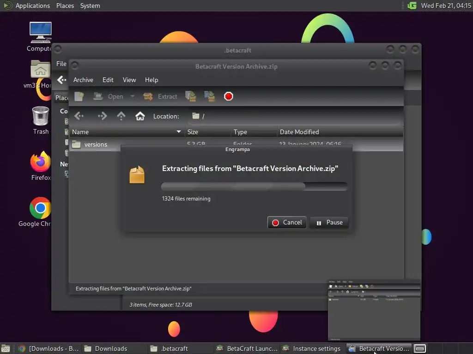Open the File menu in .betacraft window
This screenshot has width=473, height=354.
(61, 64)
